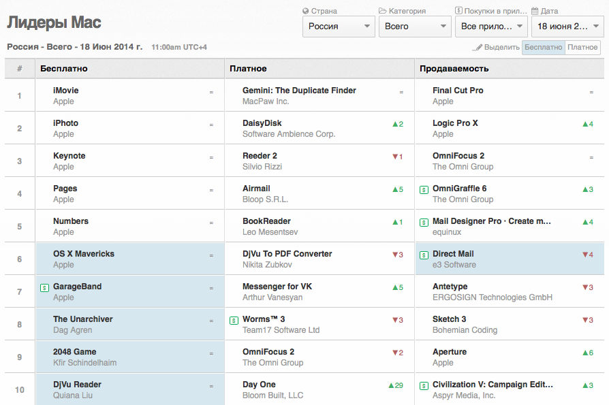609x405 pixels.
Task: Click the pencil Highlight icon
Action: pyautogui.click(x=478, y=48)
